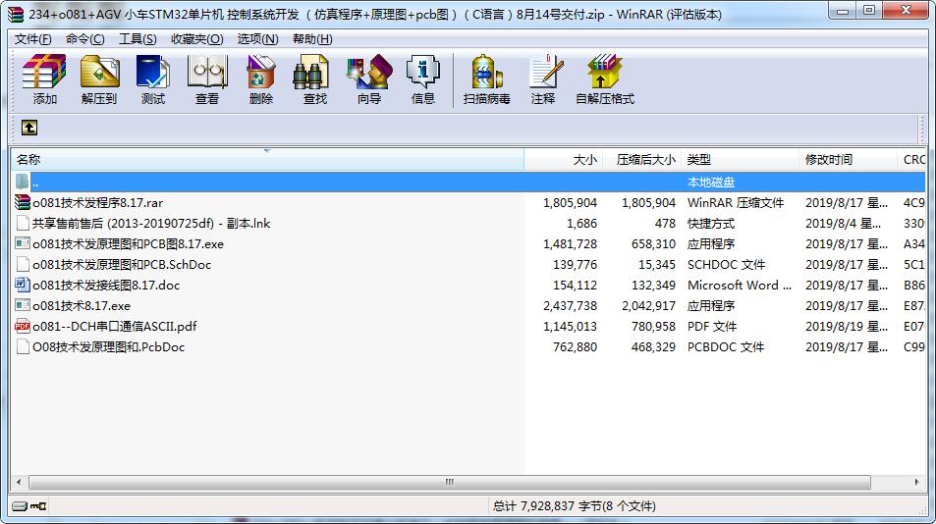Click the type cell 'Microsoft Word ...'

point(739,285)
